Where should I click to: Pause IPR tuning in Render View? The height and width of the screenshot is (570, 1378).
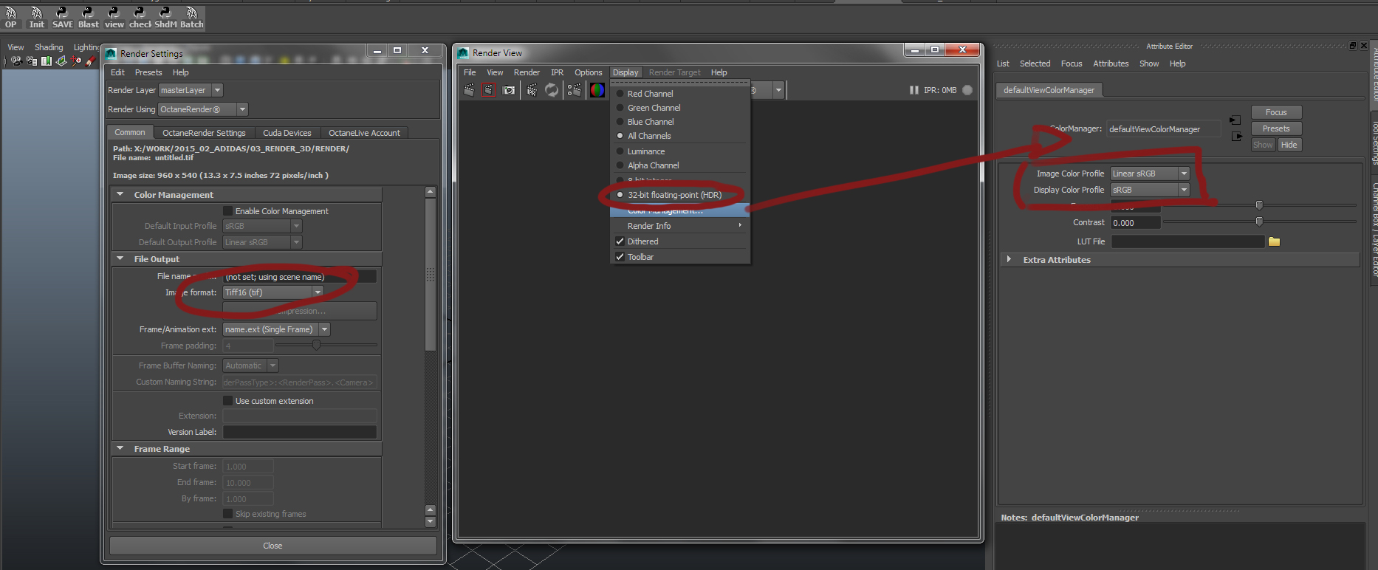[914, 90]
